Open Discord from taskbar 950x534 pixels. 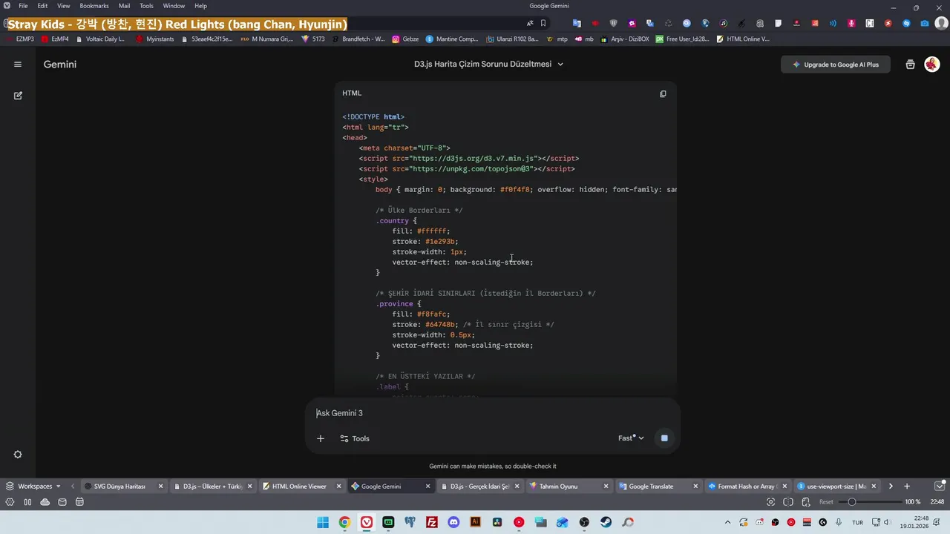tap(453, 522)
